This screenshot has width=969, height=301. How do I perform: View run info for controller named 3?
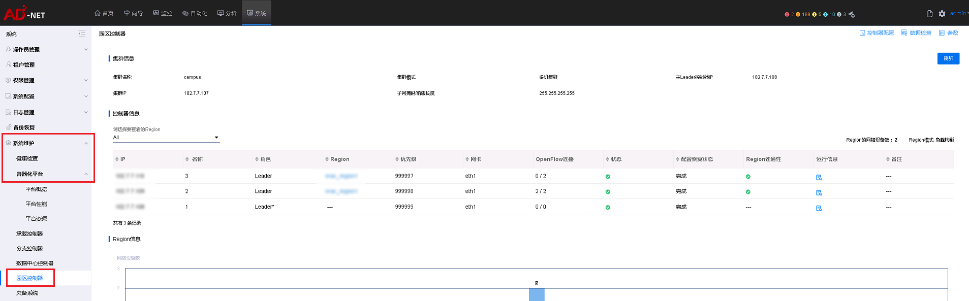(819, 177)
